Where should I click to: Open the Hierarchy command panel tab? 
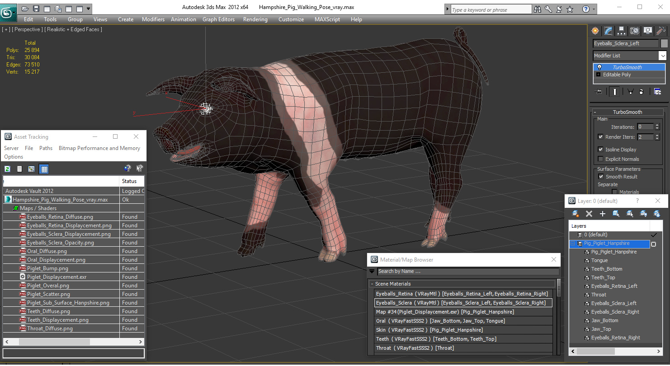click(622, 31)
